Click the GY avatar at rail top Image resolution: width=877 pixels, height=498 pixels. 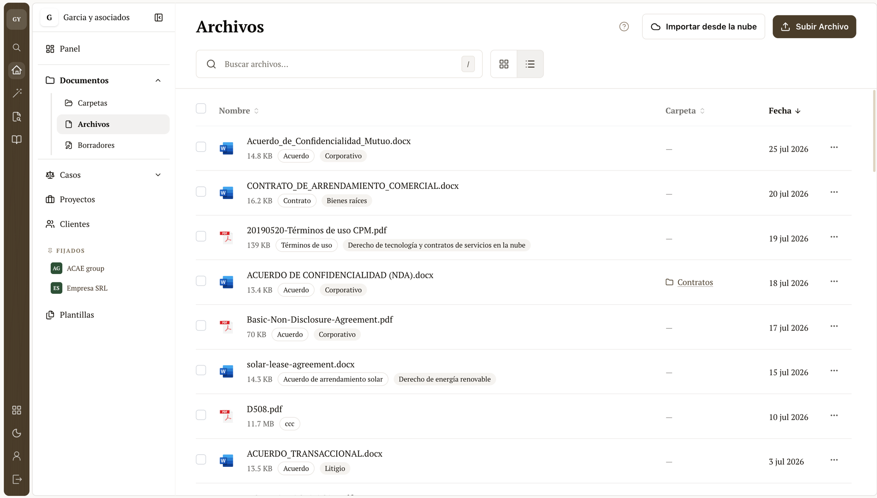(17, 19)
